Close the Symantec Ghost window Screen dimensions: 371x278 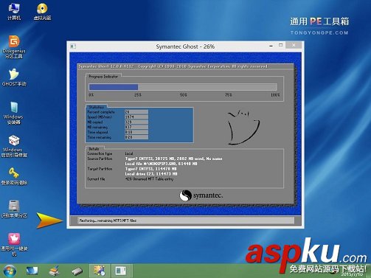pyautogui.click(x=294, y=45)
